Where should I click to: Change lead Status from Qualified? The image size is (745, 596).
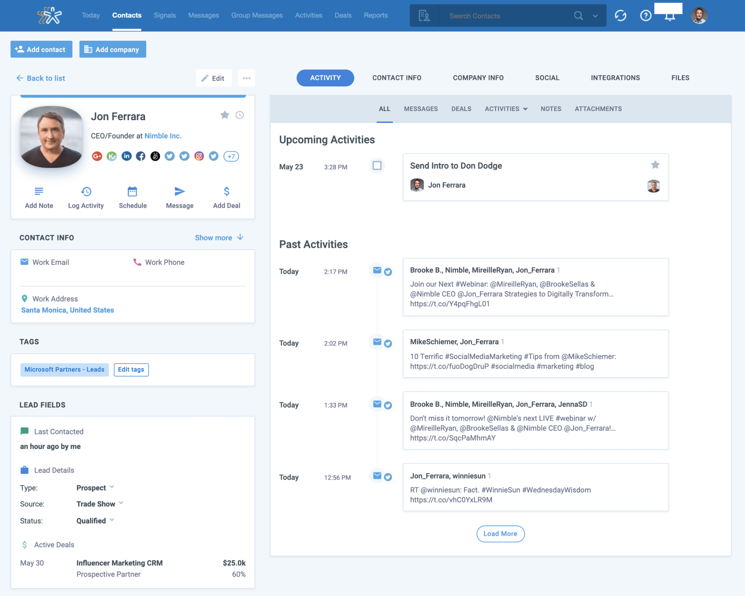pos(95,520)
